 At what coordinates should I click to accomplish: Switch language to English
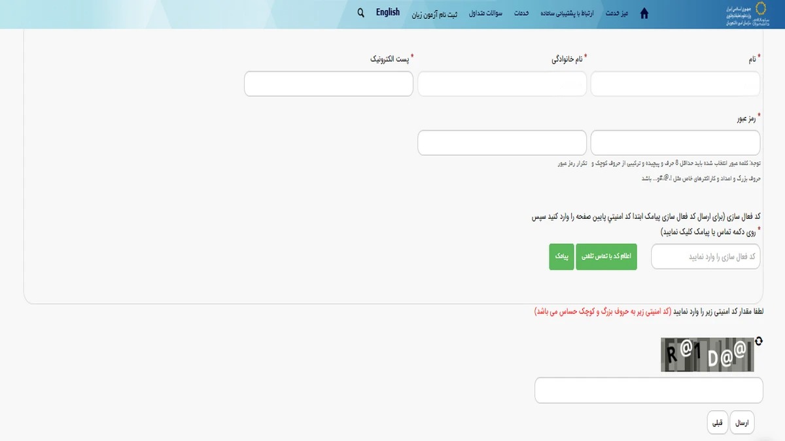[x=387, y=12]
